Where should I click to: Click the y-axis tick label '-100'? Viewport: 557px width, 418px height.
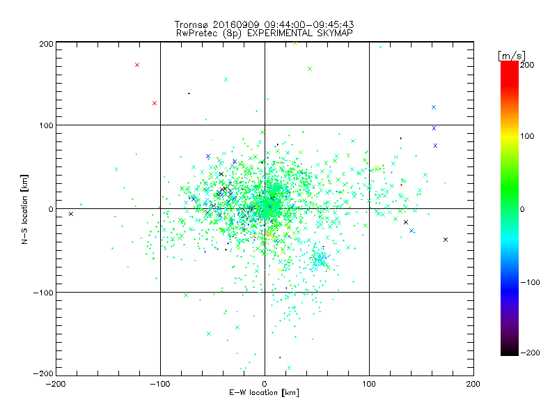click(x=43, y=293)
